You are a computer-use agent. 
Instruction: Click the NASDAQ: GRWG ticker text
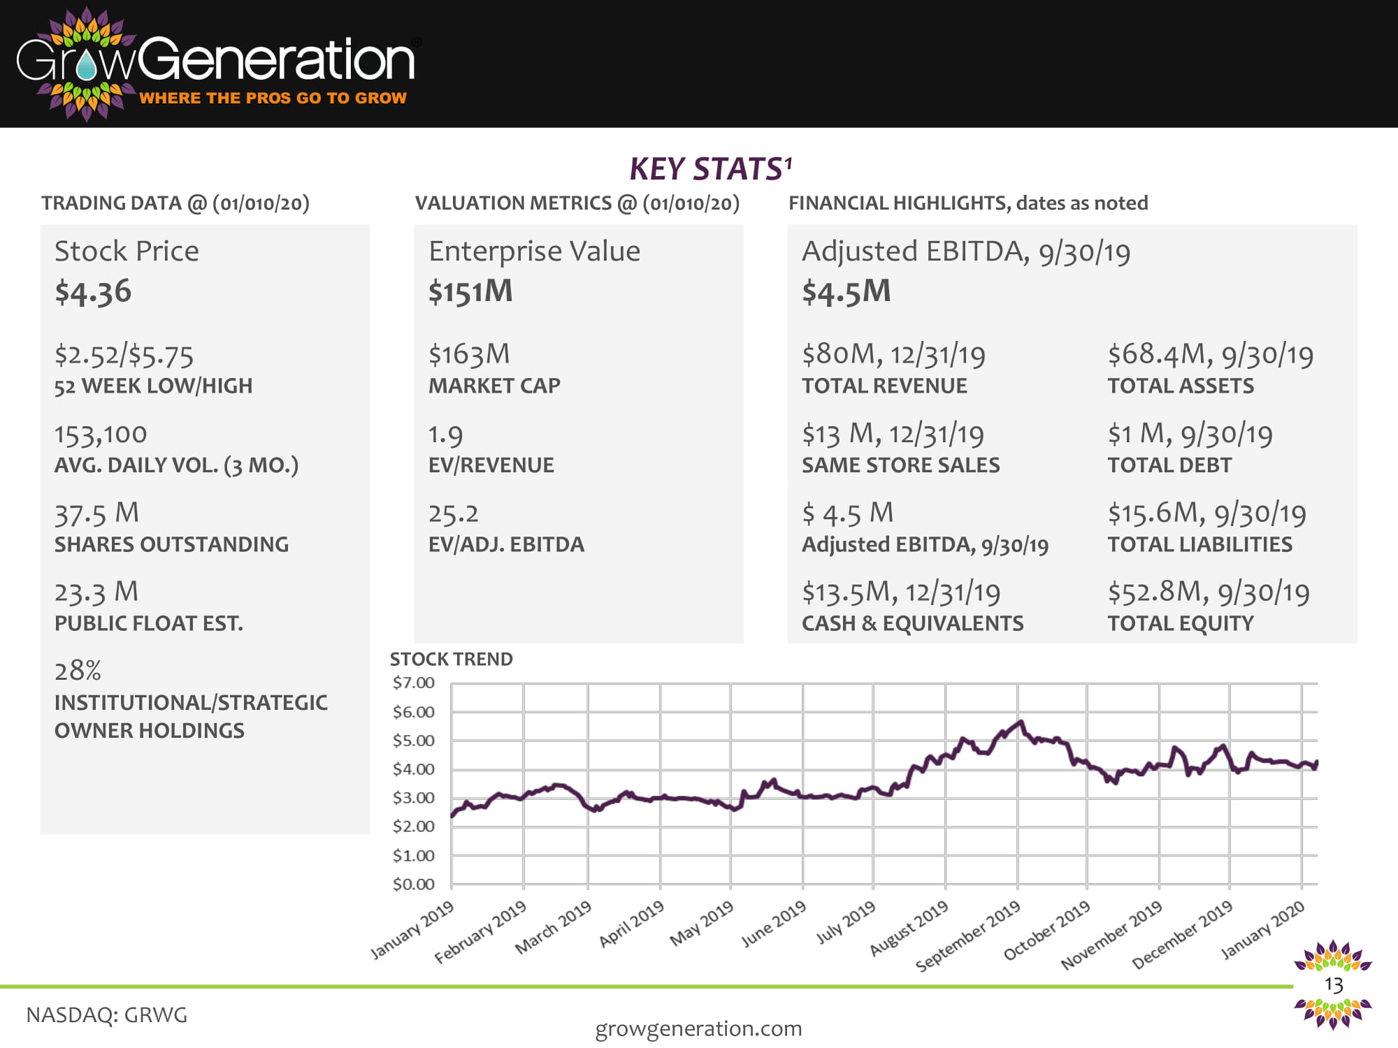coord(107,1014)
